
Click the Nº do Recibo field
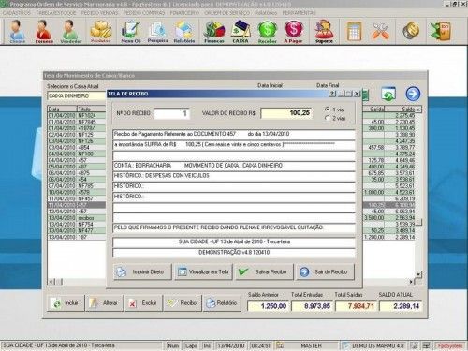point(171,113)
